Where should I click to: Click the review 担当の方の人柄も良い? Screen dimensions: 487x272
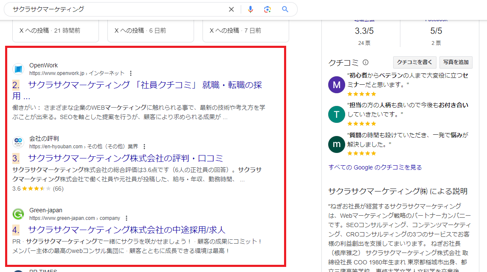(x=408, y=110)
